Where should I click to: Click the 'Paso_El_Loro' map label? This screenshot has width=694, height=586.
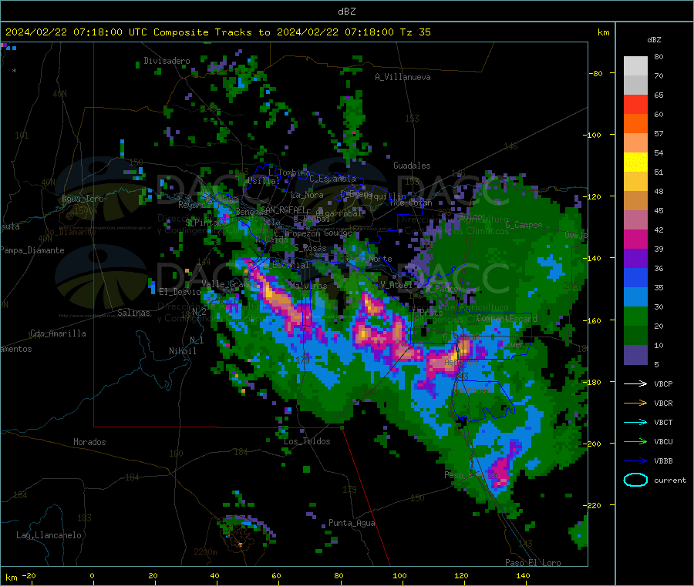point(533,563)
